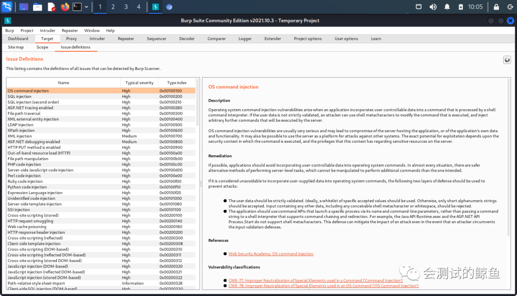This screenshot has height=296, width=517.
Task: Select the PHP code injection row
Action: (x=101, y=164)
